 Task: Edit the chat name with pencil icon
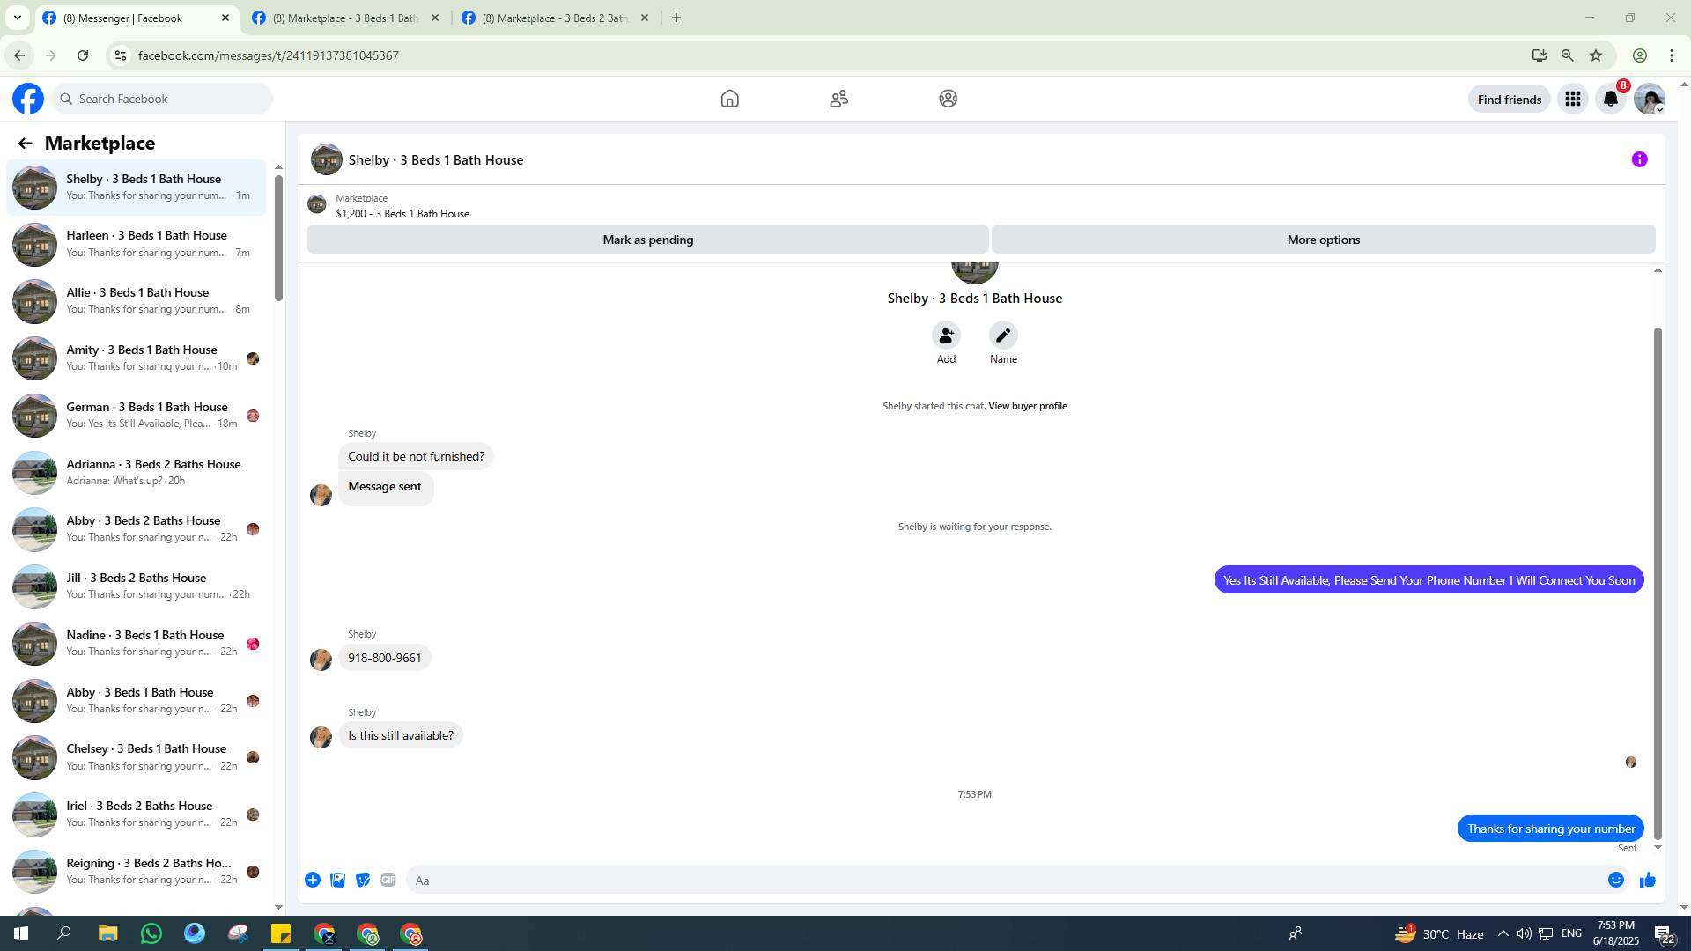point(1003,335)
